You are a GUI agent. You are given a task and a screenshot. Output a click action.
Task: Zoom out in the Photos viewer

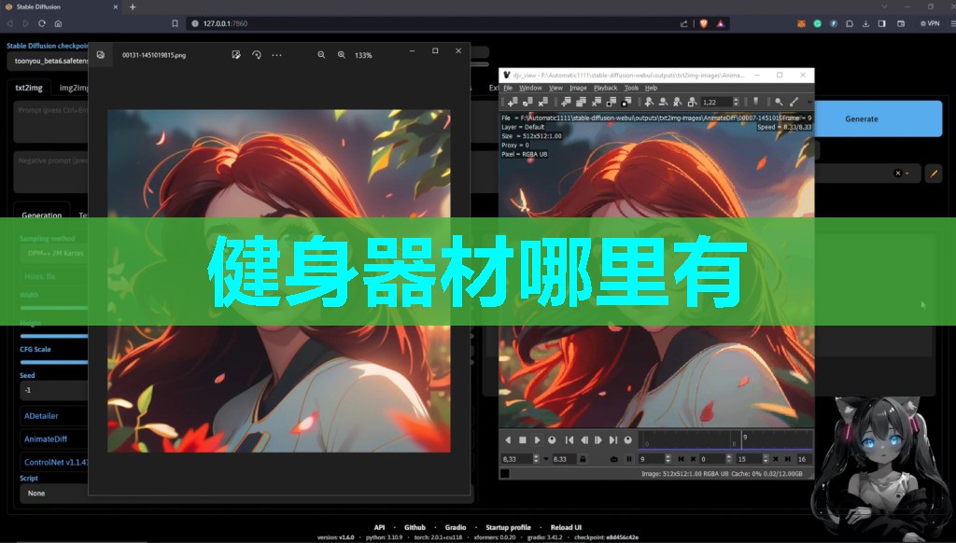(x=321, y=55)
